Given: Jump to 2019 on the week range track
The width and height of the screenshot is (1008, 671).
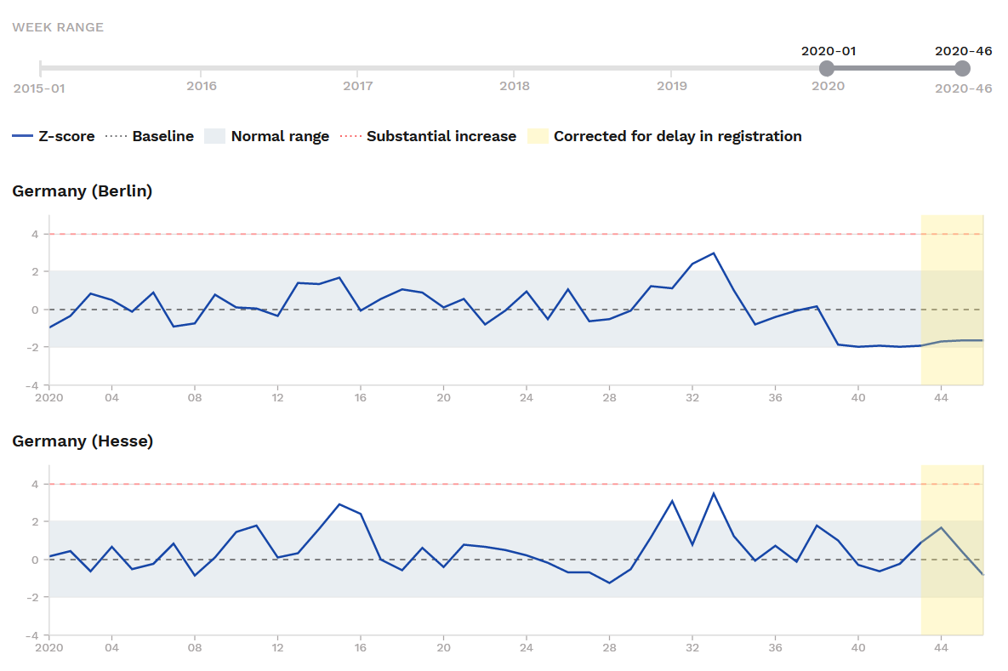Looking at the screenshot, I should (x=672, y=68).
